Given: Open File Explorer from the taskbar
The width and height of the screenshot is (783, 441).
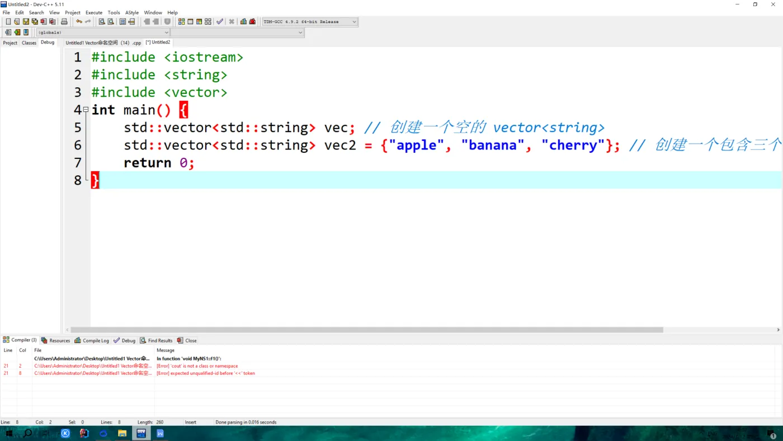Looking at the screenshot, I should coord(122,433).
